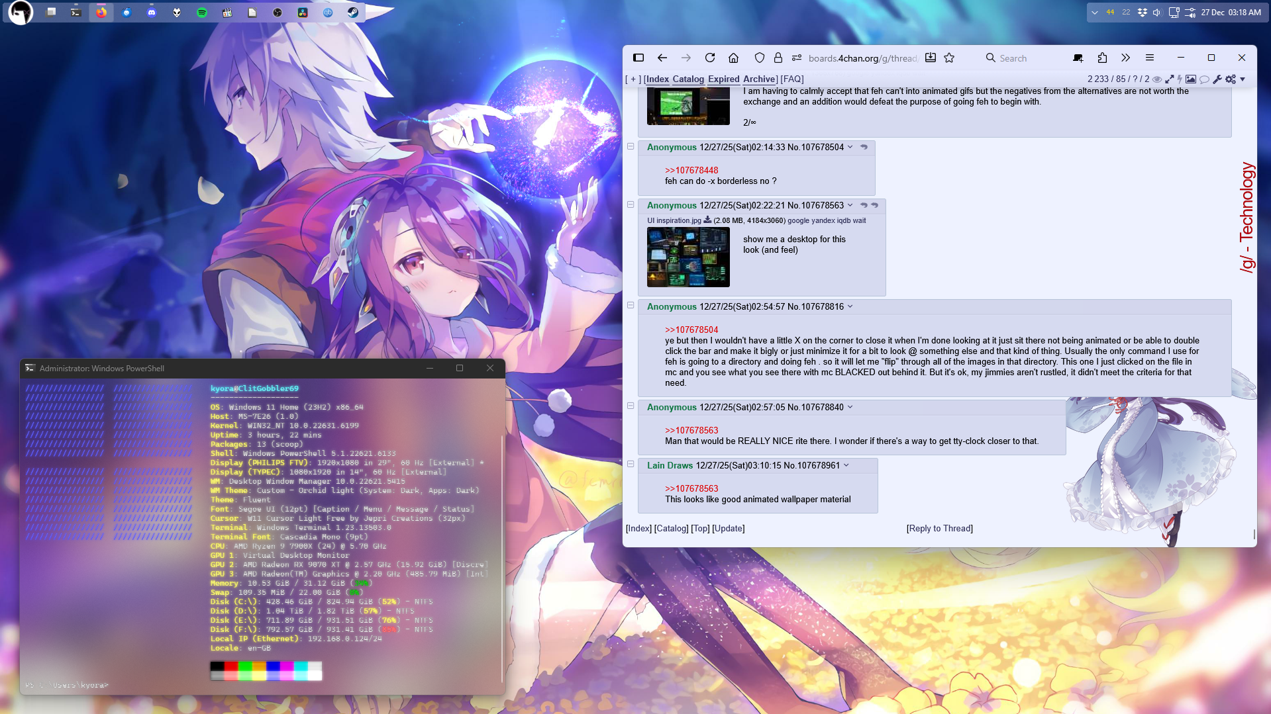The width and height of the screenshot is (1271, 714).
Task: Go to the Firefox home page
Action: coord(733,58)
